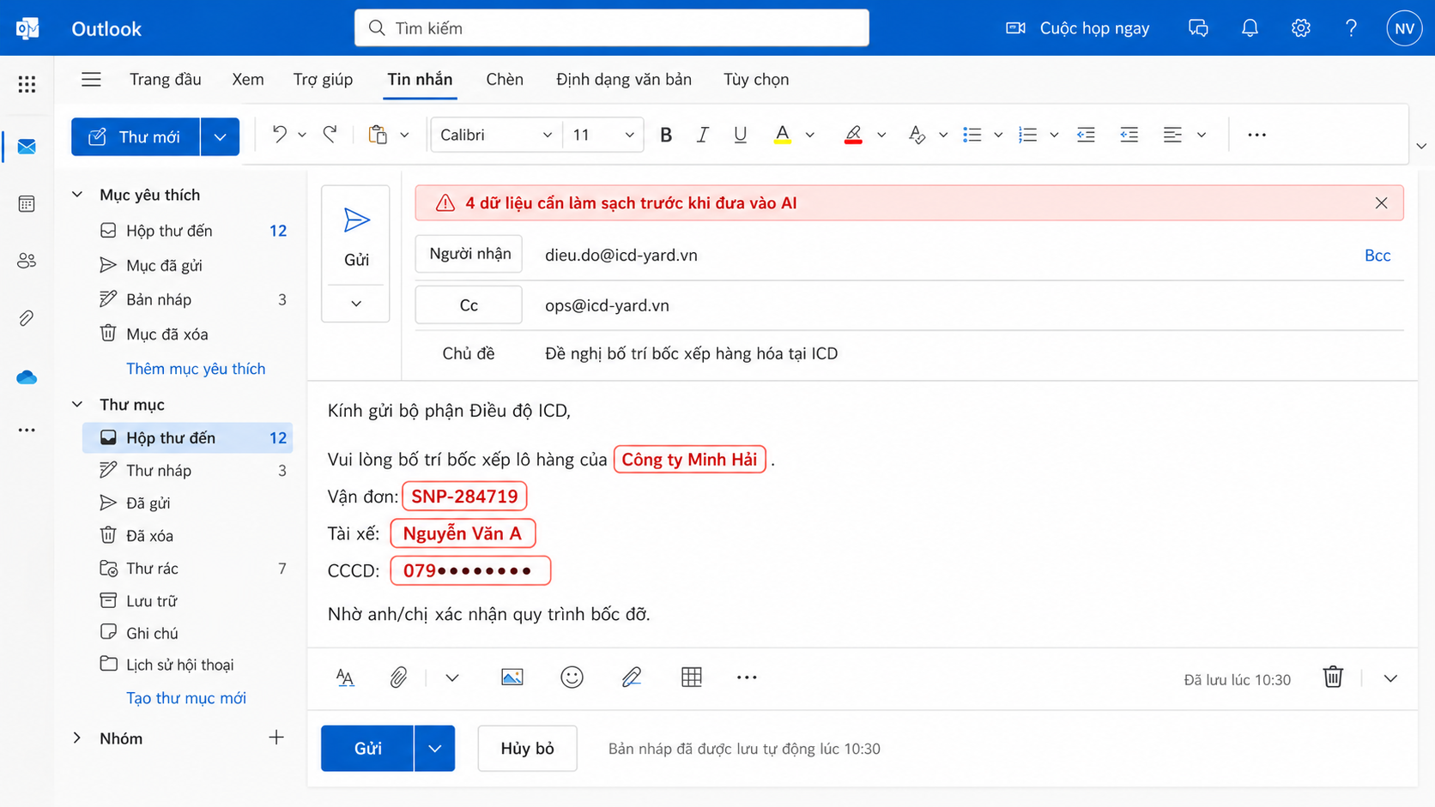Toggle bulleted list

[972, 135]
